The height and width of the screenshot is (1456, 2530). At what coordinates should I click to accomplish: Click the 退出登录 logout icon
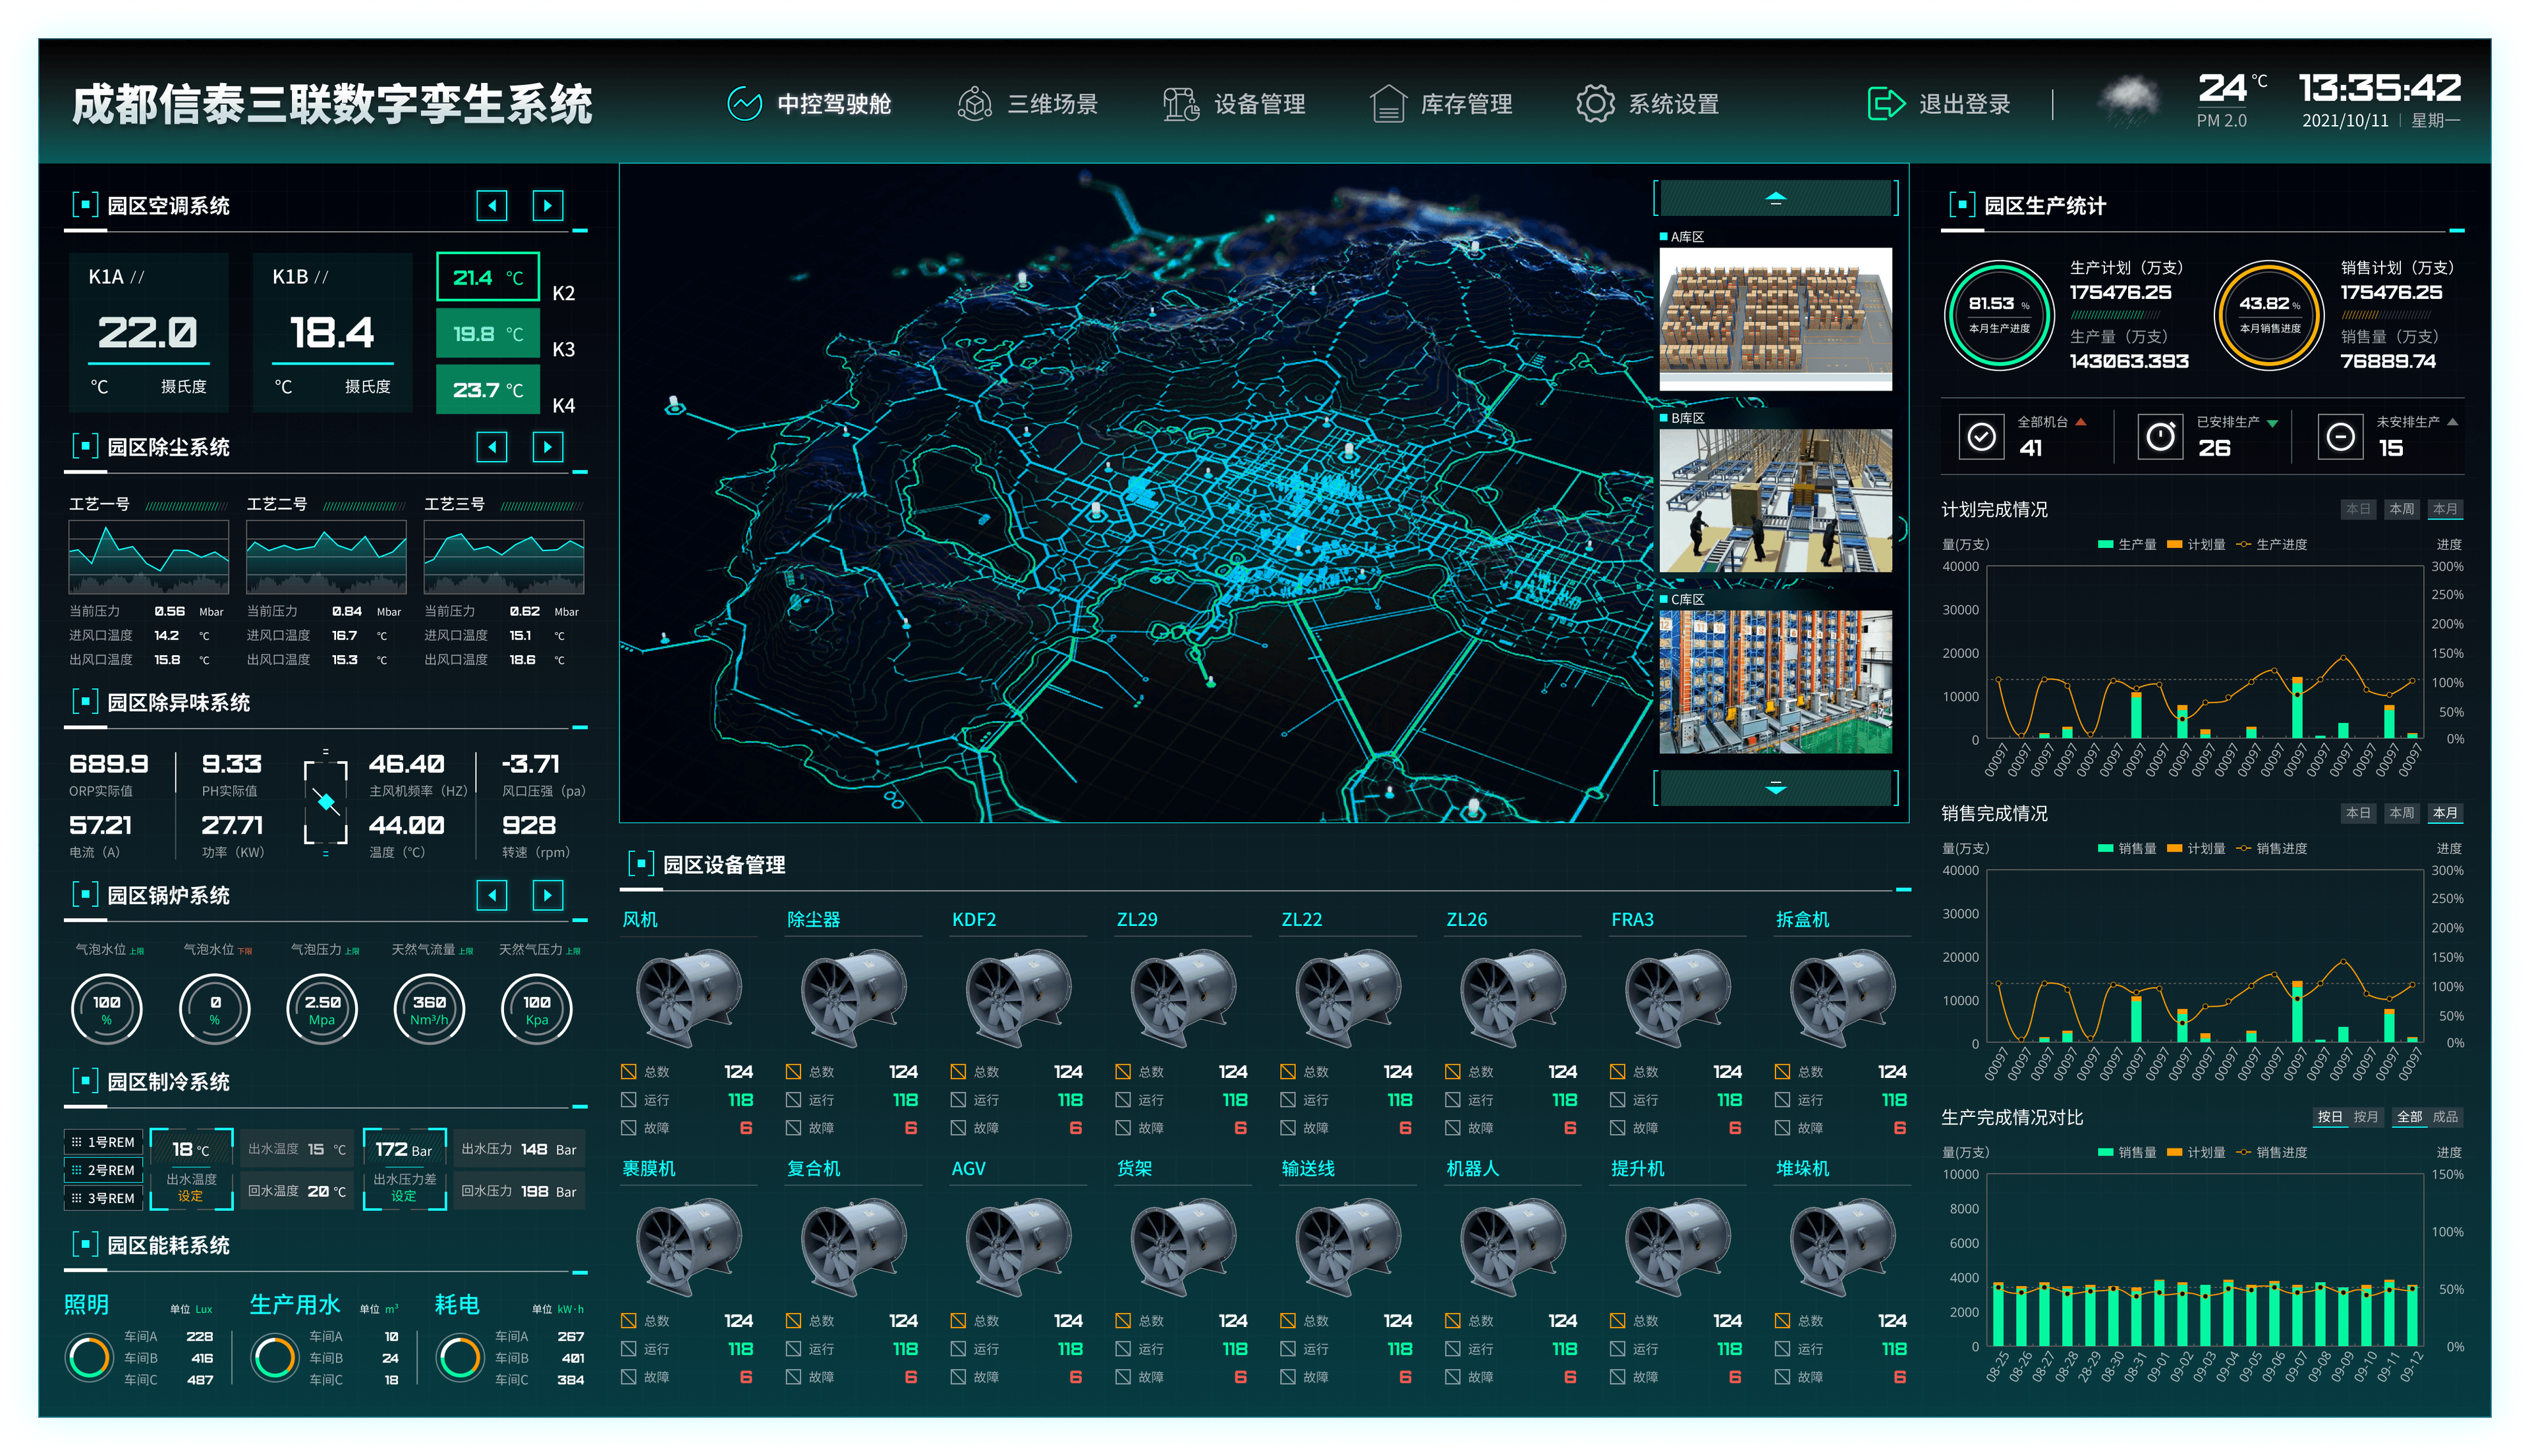coord(1886,104)
